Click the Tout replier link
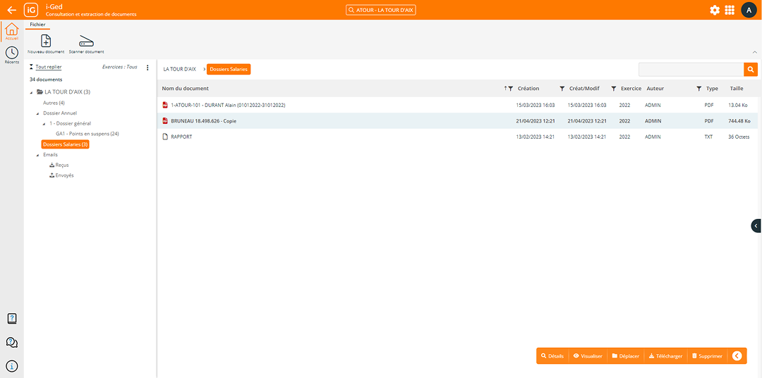The width and height of the screenshot is (762, 378). (49, 68)
